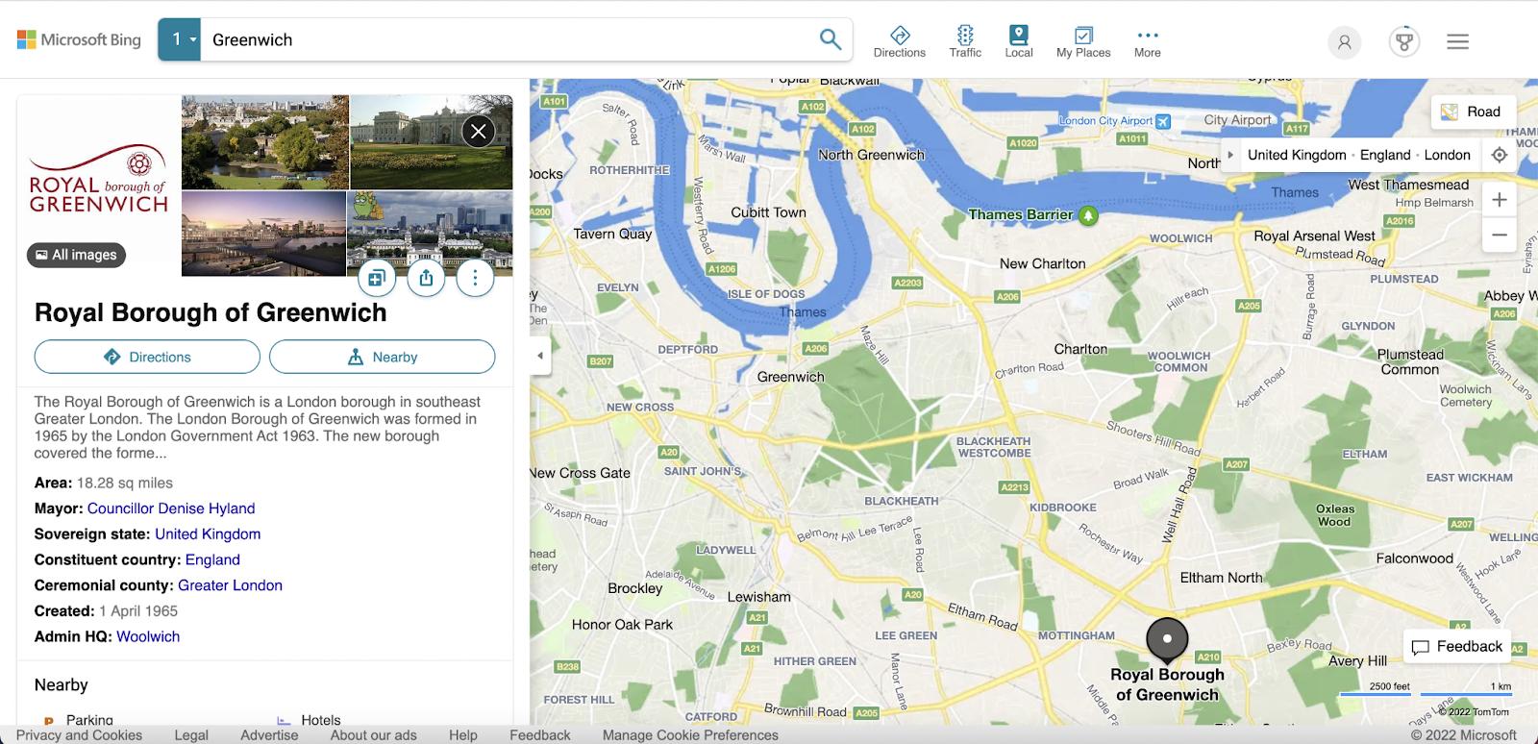Click the Thames Barrier landmark icon
This screenshot has width=1538, height=744.
1088,215
